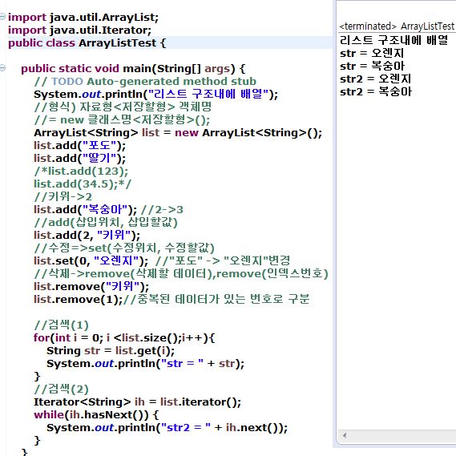Screen dimensions: 456x456
Task: Place cursor on public class ArrayListTest line
Action: click(87, 43)
